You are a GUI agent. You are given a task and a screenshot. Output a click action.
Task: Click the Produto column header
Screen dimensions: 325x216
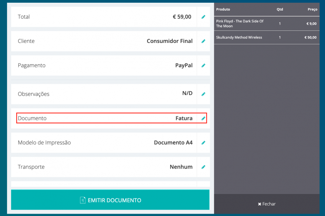pos(223,9)
